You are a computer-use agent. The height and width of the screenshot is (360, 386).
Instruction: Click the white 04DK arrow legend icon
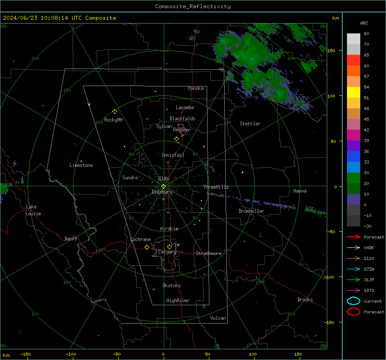pos(353,247)
